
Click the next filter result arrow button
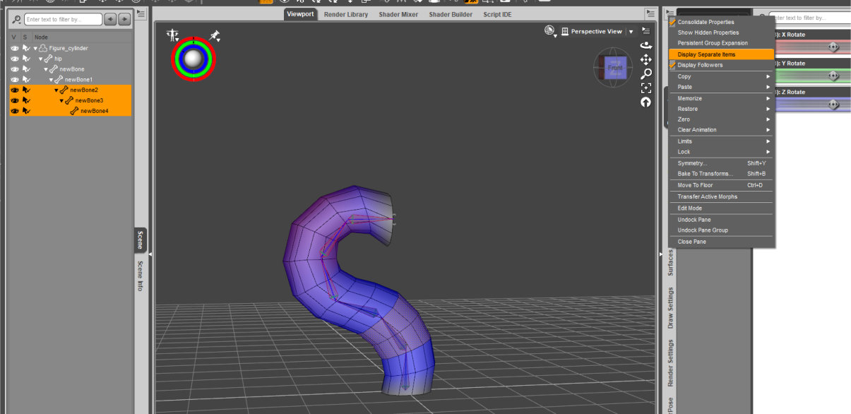pos(124,20)
